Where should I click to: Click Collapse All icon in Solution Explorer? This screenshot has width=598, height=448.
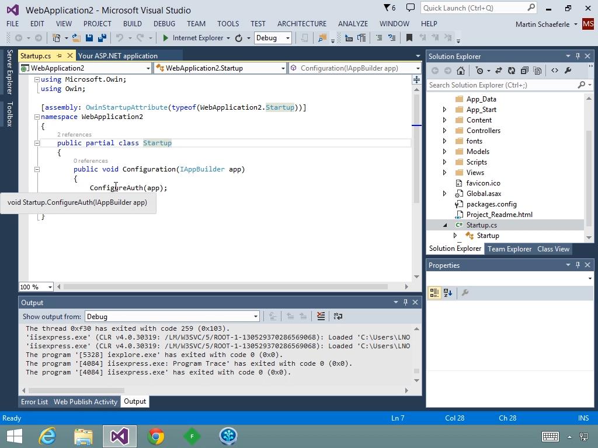pyautogui.click(x=524, y=71)
